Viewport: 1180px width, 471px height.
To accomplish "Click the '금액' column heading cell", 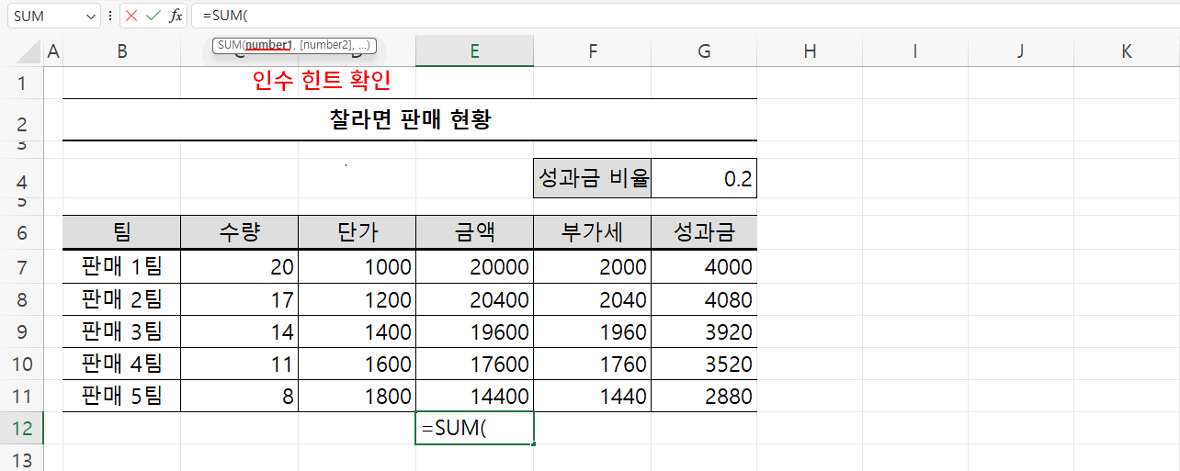I will point(474,232).
